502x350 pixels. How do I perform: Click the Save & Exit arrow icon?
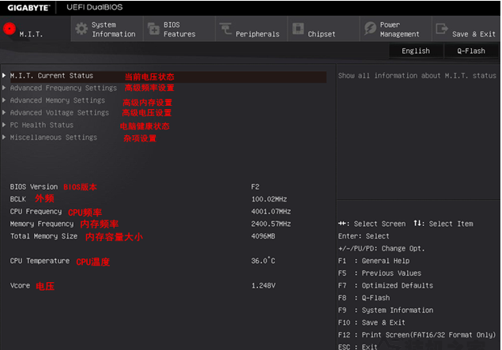pyautogui.click(x=441, y=30)
